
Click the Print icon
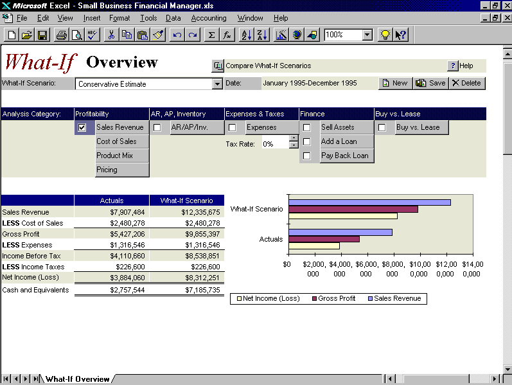click(x=62, y=35)
